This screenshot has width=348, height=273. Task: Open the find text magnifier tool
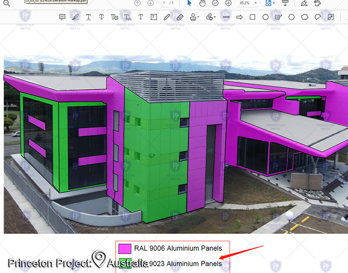(x=7, y=3)
